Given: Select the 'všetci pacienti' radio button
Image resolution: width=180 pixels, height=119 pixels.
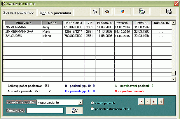Looking at the screenshot, I should (x=92, y=103).
